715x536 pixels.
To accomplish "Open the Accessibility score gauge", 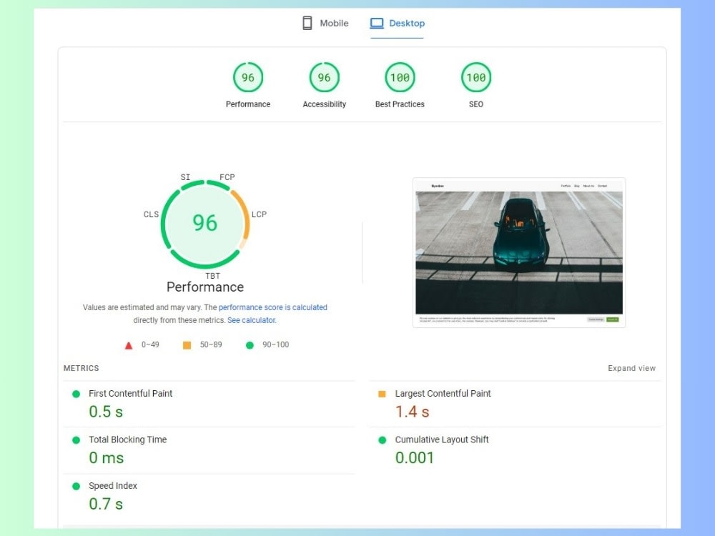I will click(x=324, y=77).
